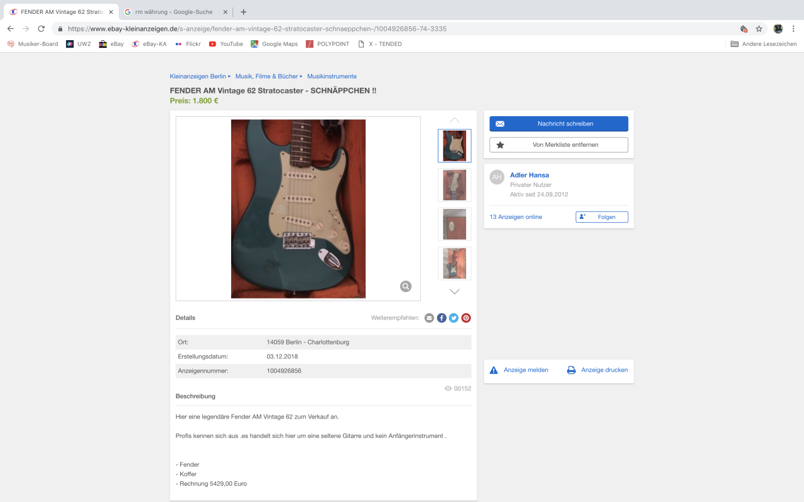The image size is (804, 502).
Task: Click Anzeige drucken link
Action: tap(597, 370)
